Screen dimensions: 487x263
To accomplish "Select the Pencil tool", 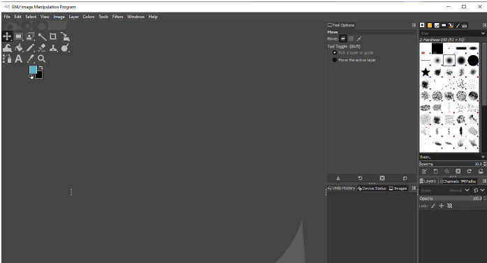I will pos(30,47).
